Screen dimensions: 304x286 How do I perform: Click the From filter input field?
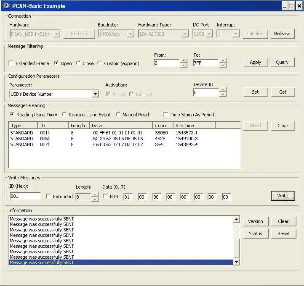click(x=167, y=63)
